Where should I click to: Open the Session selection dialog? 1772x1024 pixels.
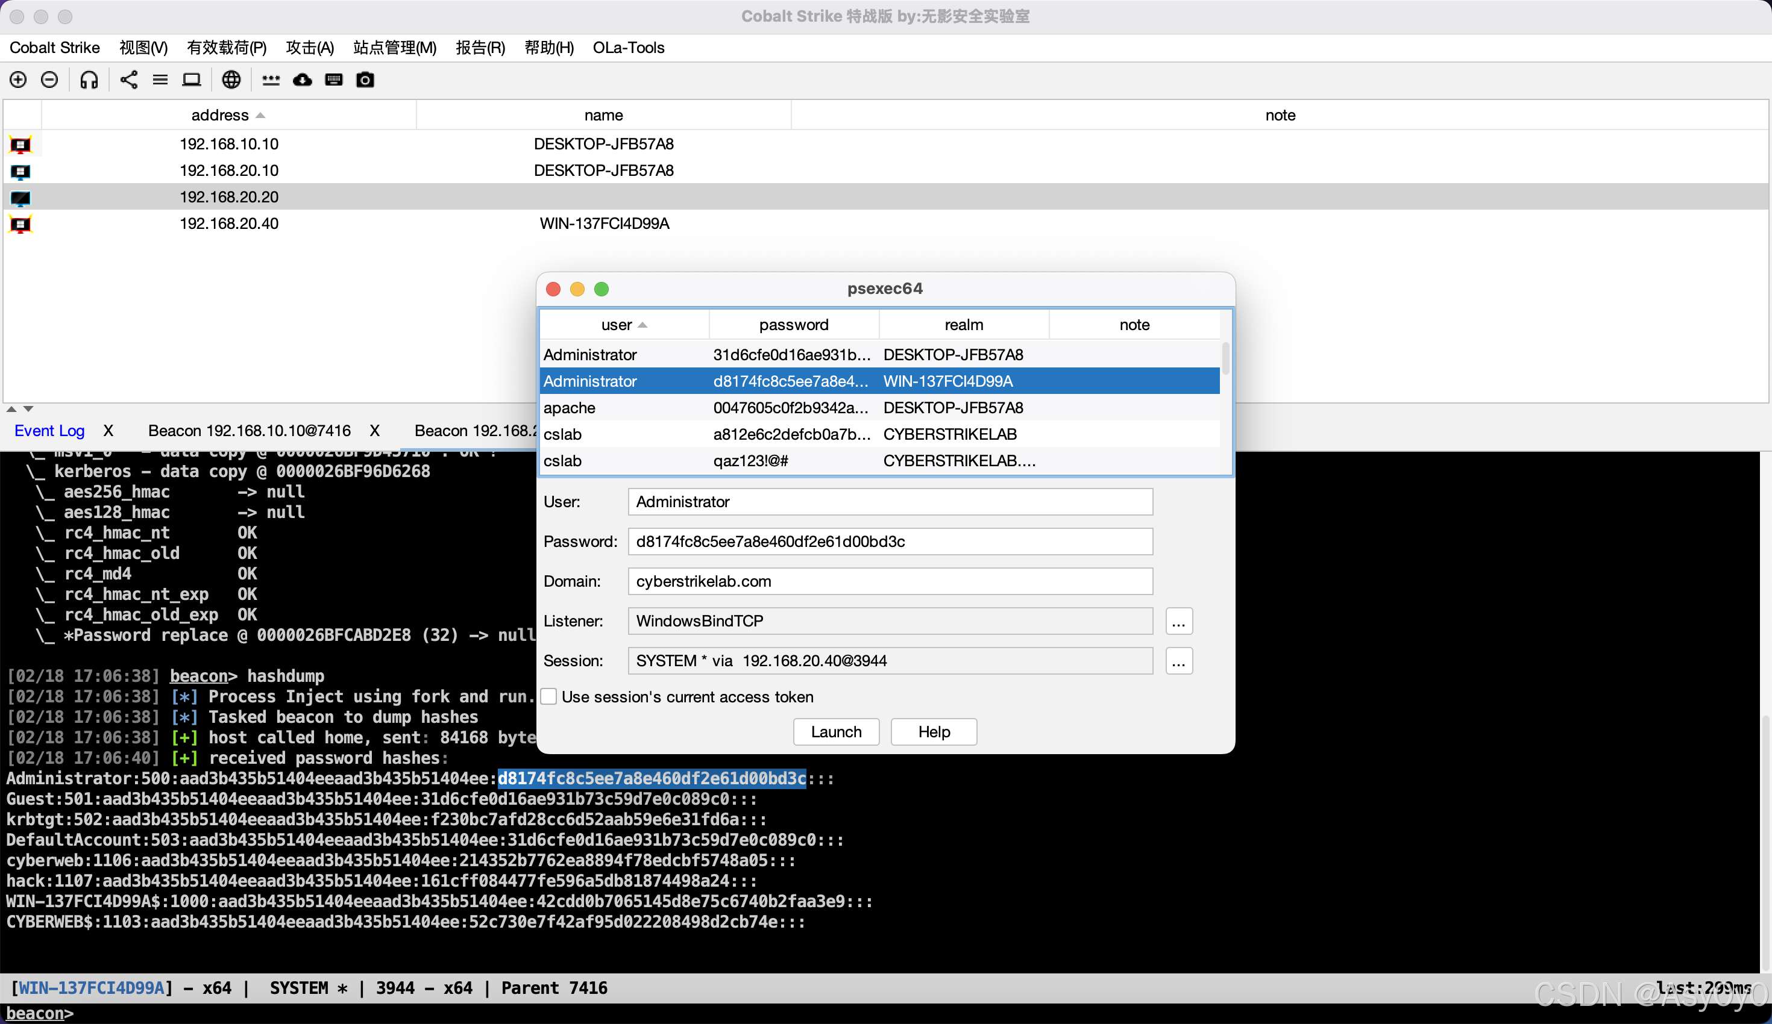[1178, 661]
